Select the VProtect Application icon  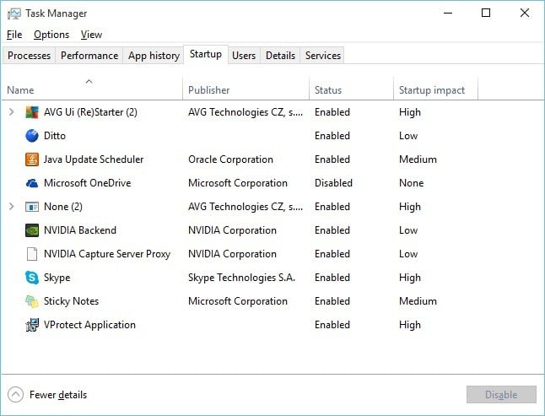point(33,325)
